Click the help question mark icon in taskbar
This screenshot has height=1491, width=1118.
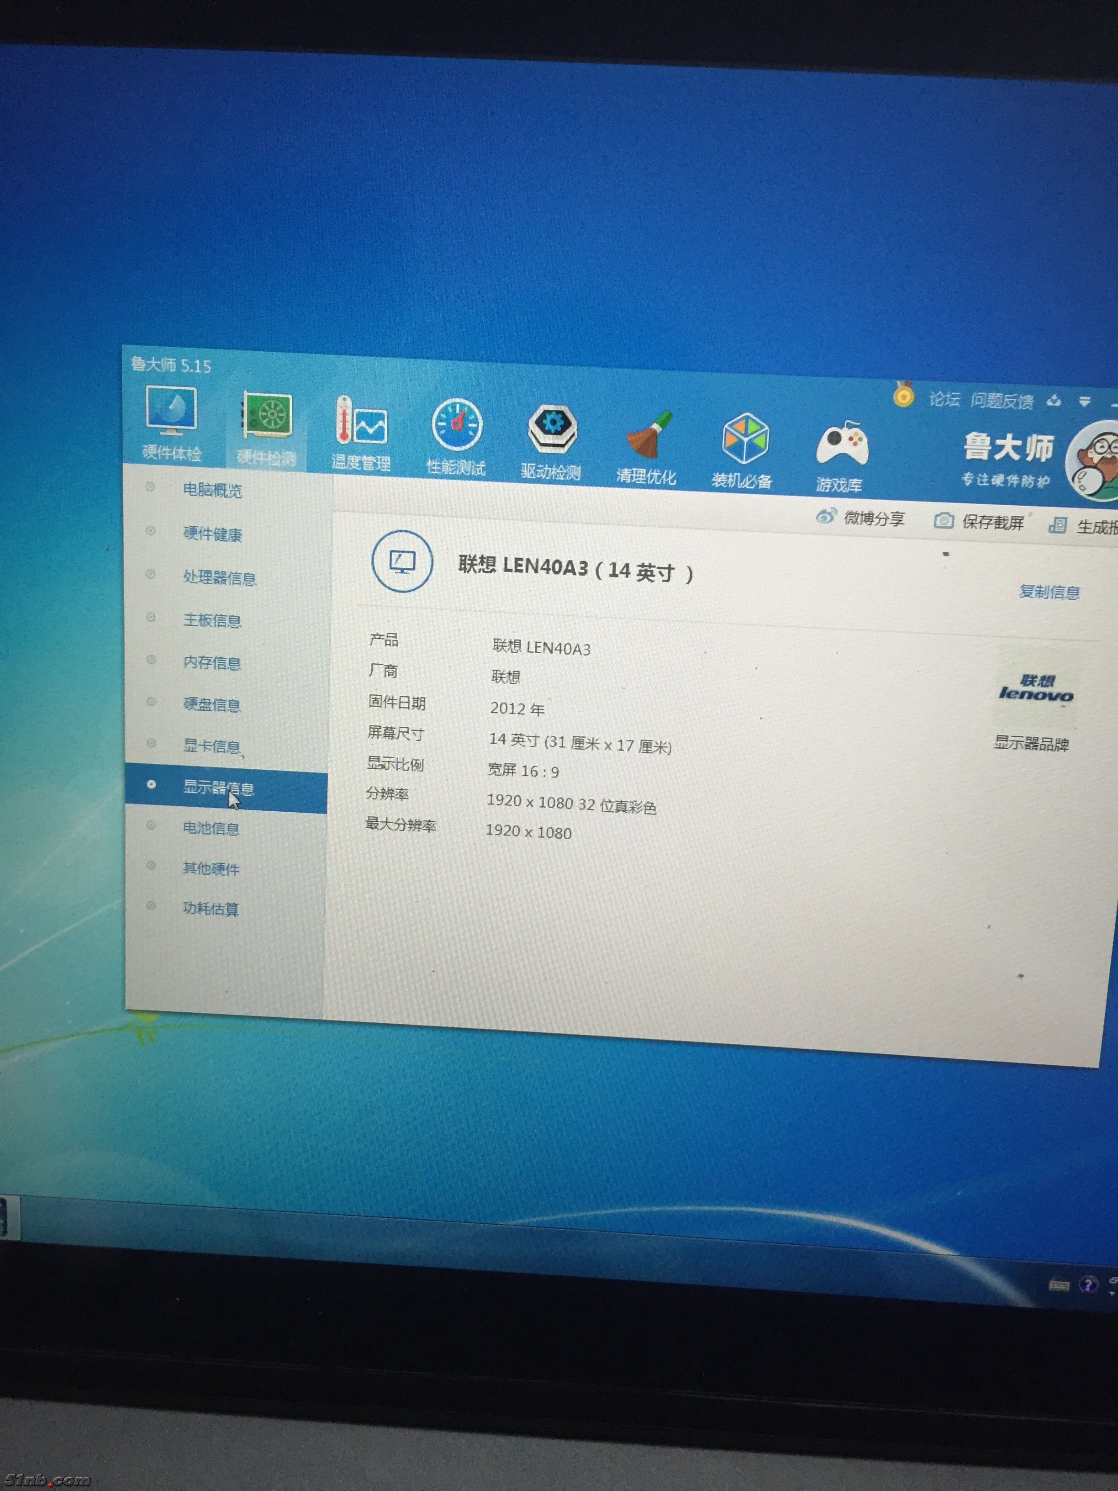(1088, 1285)
